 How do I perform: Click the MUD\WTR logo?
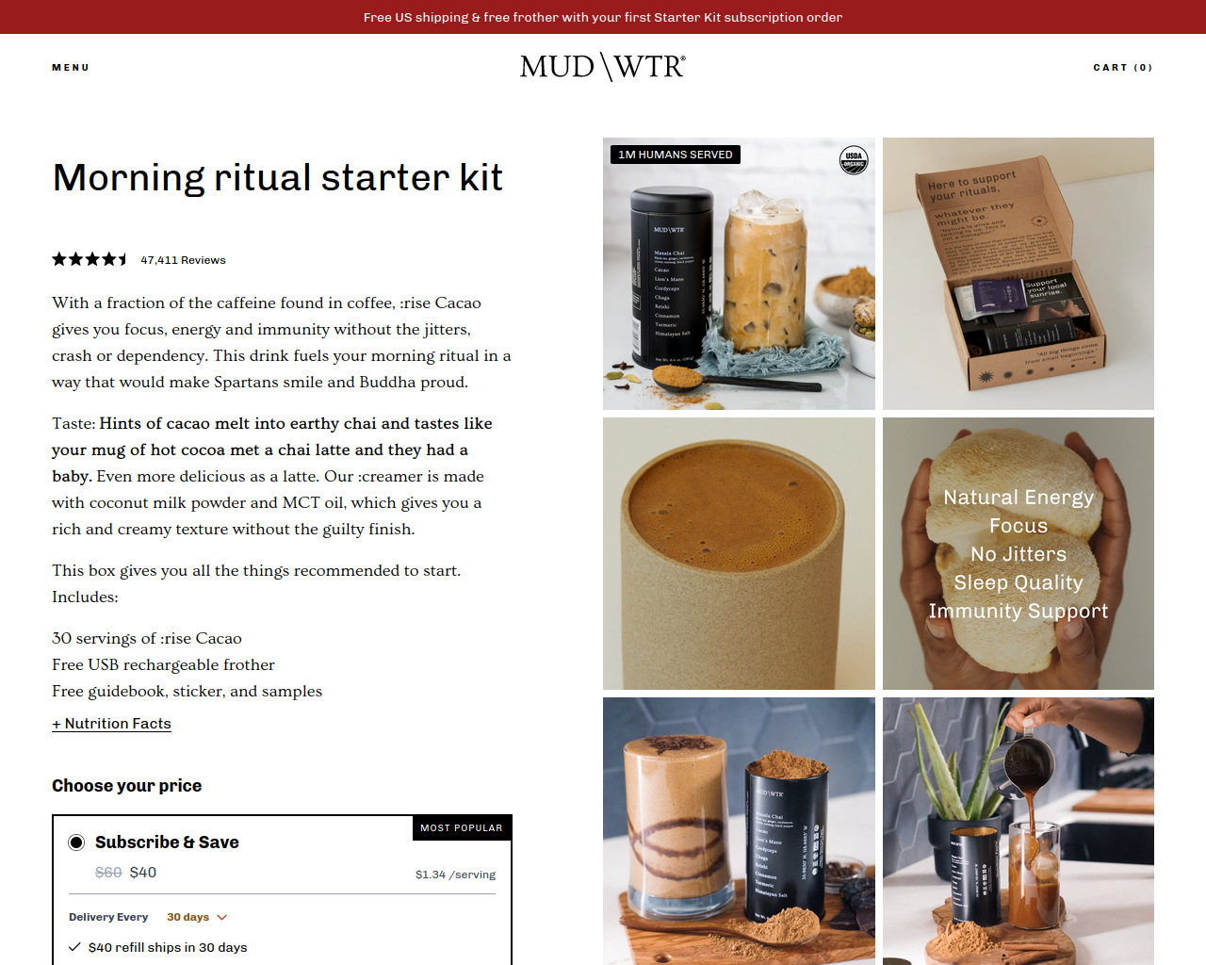tap(603, 67)
